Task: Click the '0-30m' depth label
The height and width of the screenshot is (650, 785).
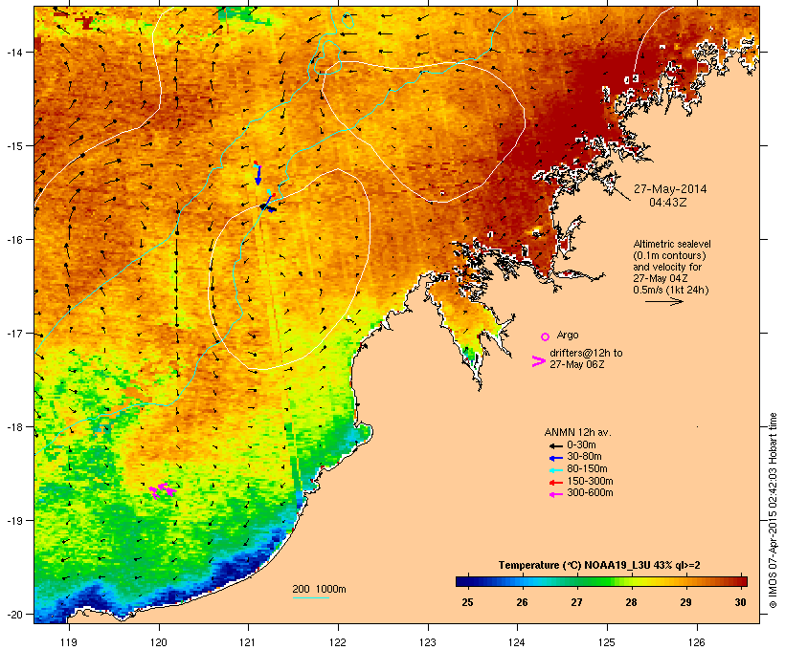Action: pos(581,445)
